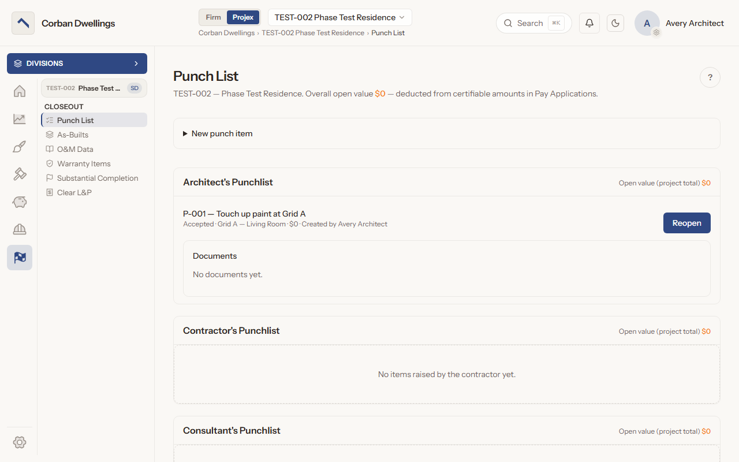Image resolution: width=739 pixels, height=462 pixels.
Task: Open the trend chart sidebar icon
Action: [x=20, y=119]
